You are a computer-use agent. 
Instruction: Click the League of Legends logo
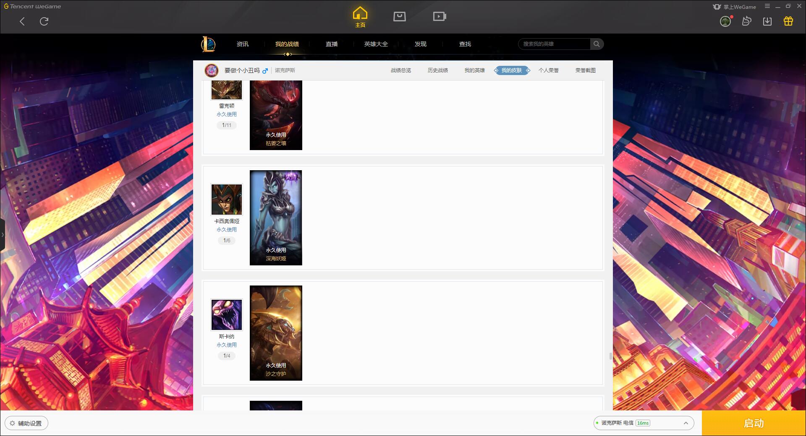pos(208,44)
